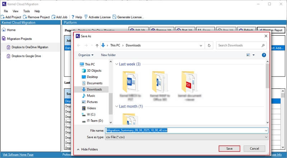Select Downloads in the navigation tree

(92, 89)
